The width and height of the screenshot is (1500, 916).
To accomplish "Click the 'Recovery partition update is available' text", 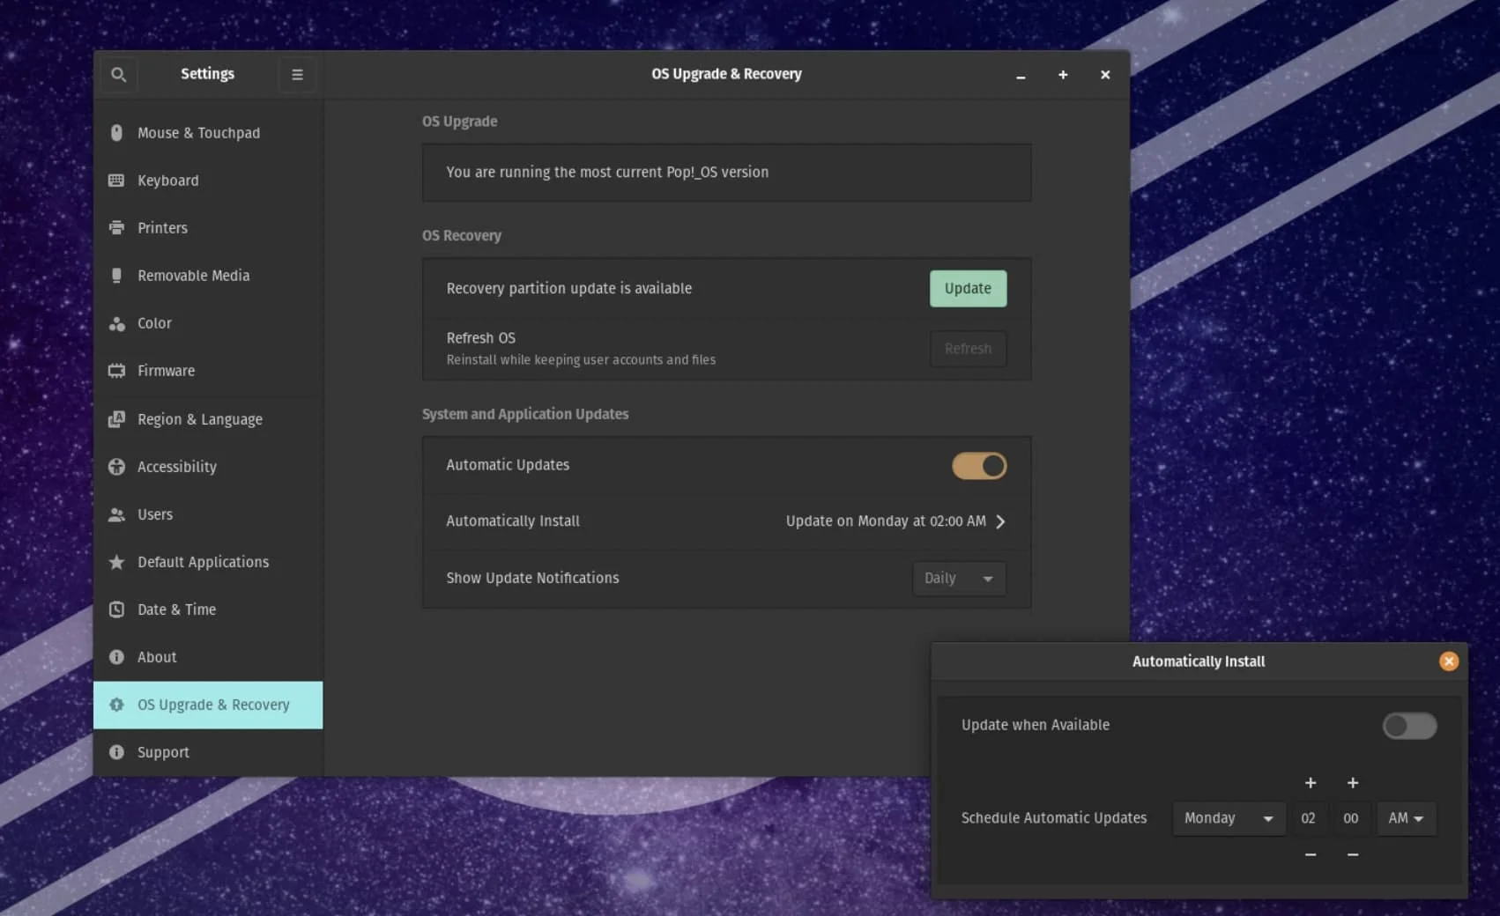I will coord(569,289).
